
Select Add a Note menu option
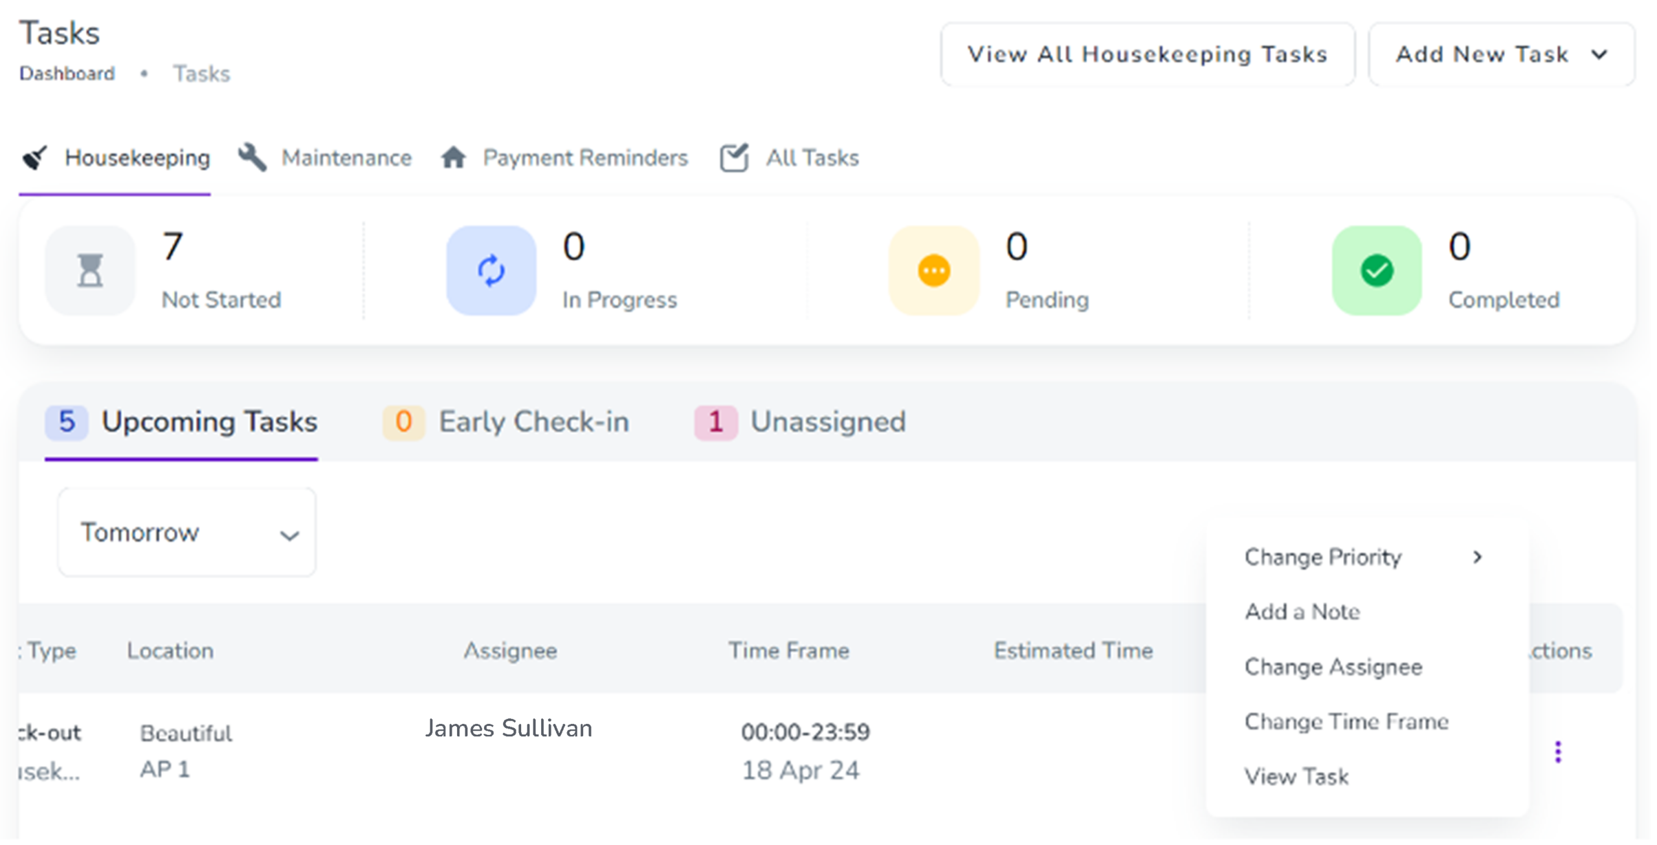(1302, 612)
